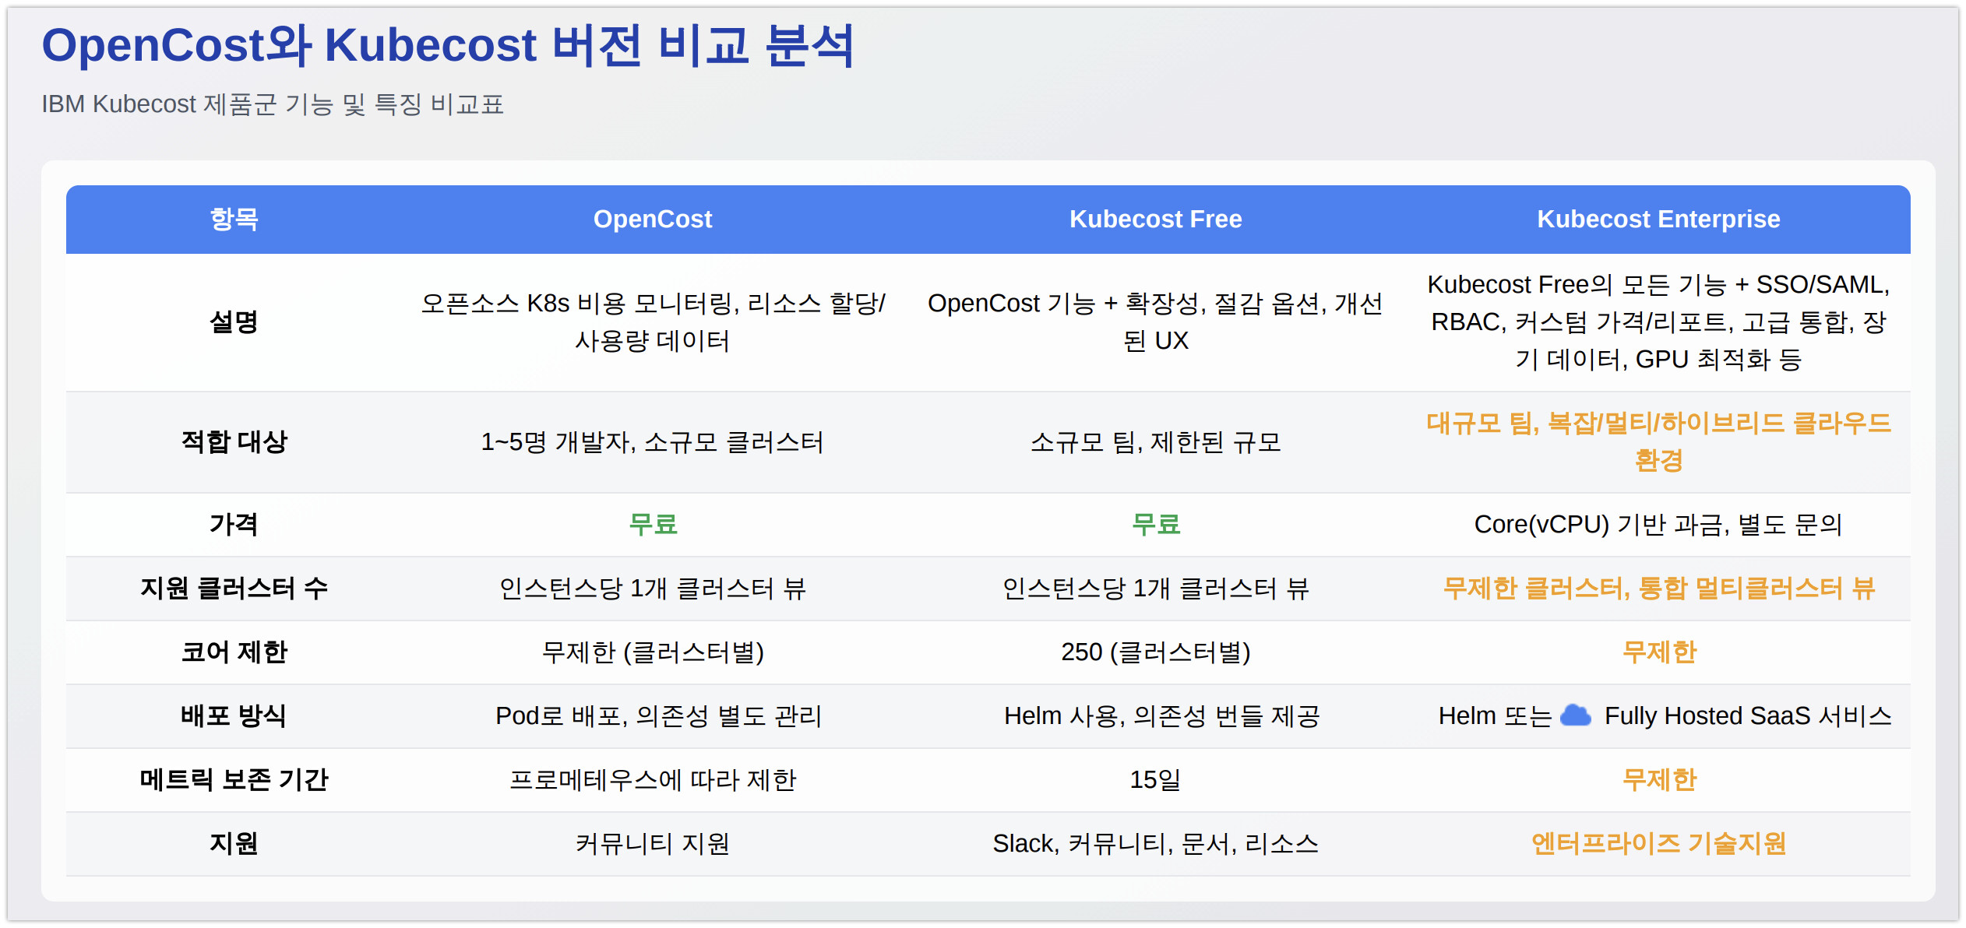1966x928 pixels.
Task: Click the subtitle IBM Kubecost 제품군 기능
Action: click(273, 104)
